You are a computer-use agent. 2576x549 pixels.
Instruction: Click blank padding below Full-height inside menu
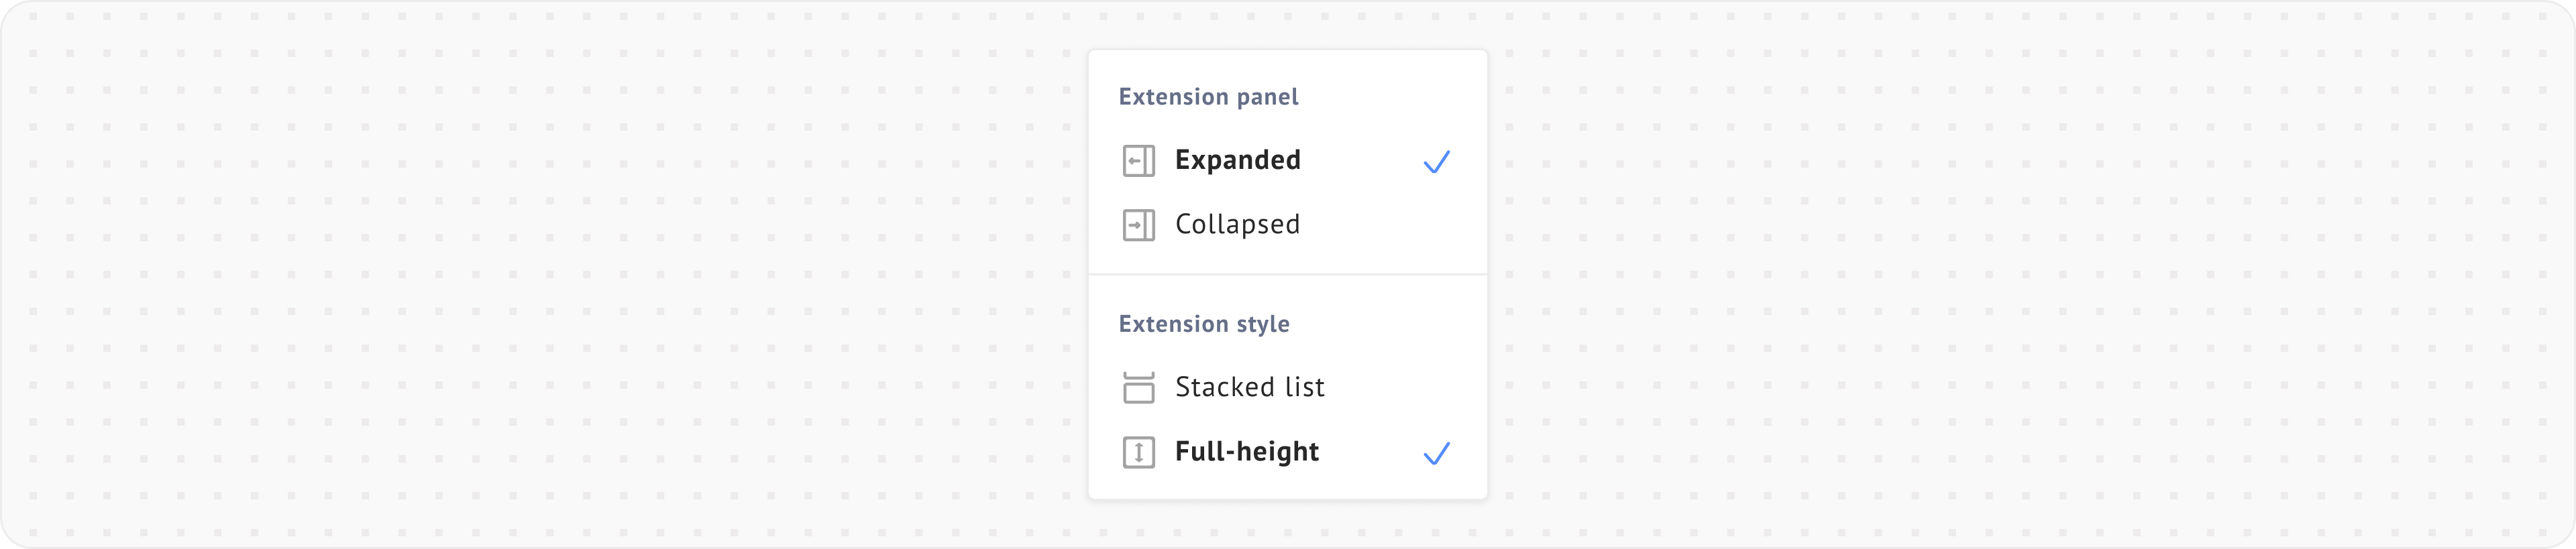pyautogui.click(x=1287, y=487)
